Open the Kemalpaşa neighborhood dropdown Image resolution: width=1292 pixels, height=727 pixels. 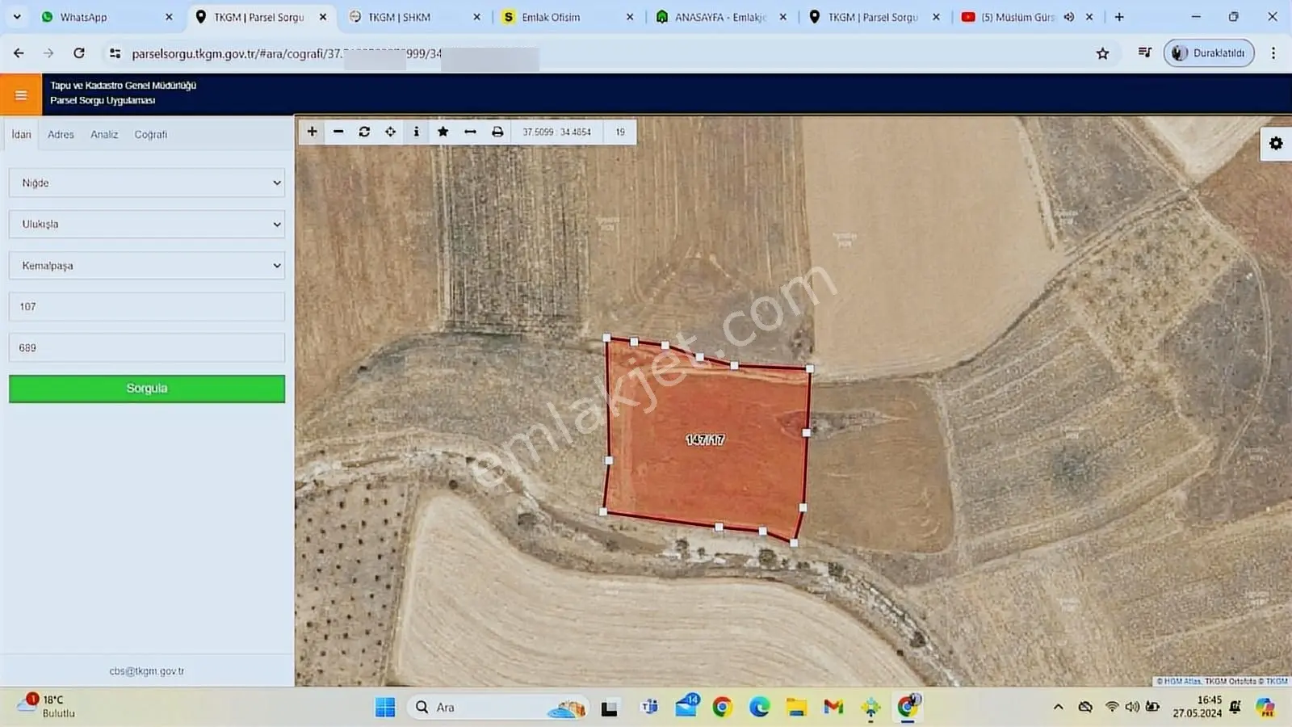pyautogui.click(x=147, y=265)
